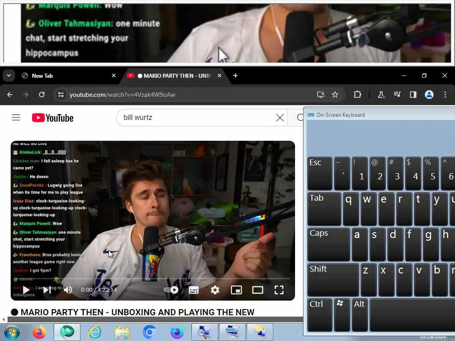Screen dimensions: 455x341
Task: Open video settings gear
Action: tap(215, 289)
